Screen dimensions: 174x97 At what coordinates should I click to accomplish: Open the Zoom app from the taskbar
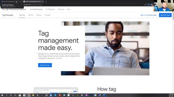click(51, 95)
